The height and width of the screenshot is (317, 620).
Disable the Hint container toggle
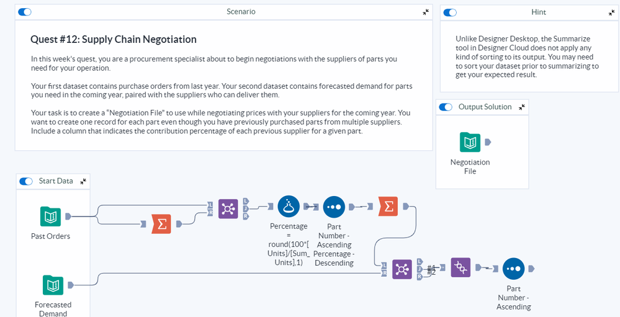450,12
